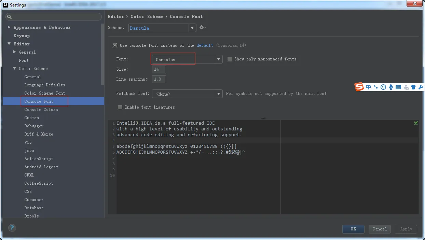Toggle Chinese/English mode on Sogou bar

tap(368, 87)
